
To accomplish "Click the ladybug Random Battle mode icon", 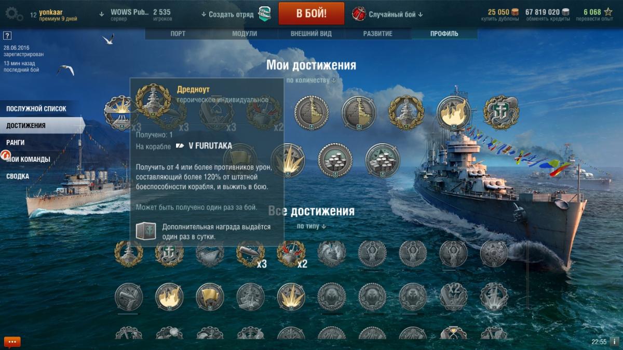I will (359, 14).
